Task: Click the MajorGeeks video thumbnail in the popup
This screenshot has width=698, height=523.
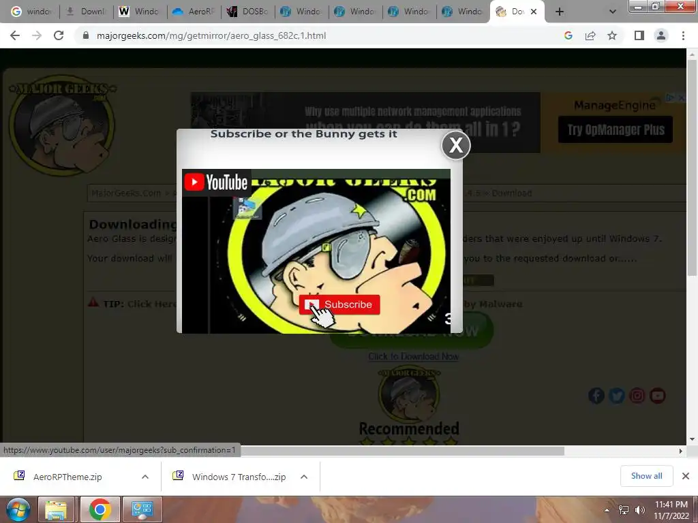Action: 316,251
